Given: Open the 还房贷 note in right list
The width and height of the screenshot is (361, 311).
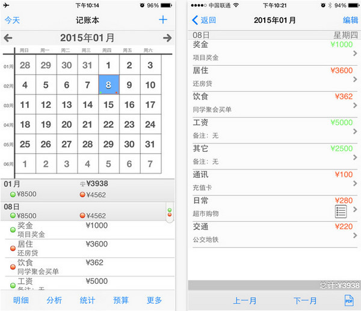Looking at the screenshot, I should coord(202,84).
